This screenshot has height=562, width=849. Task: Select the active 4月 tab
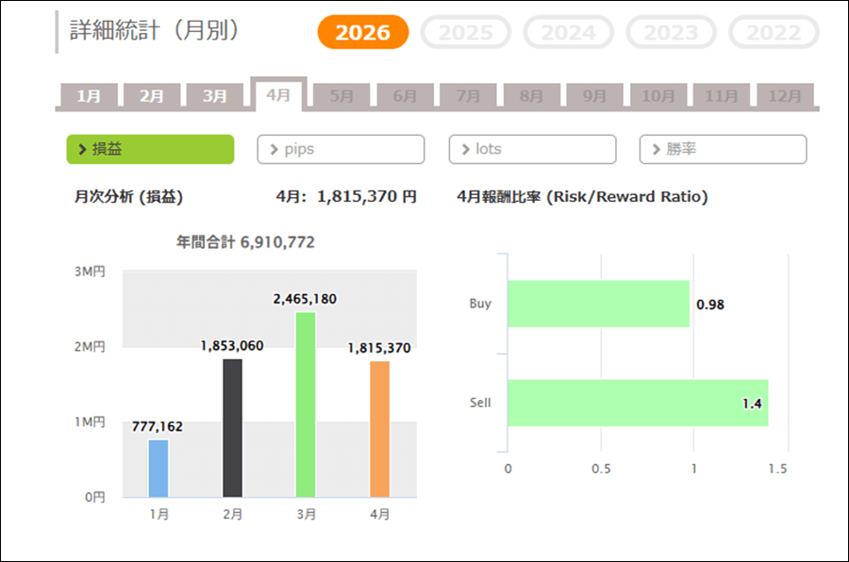pyautogui.click(x=278, y=95)
